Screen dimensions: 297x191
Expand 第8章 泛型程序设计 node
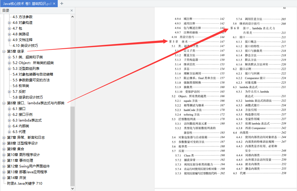click(x=4, y=143)
